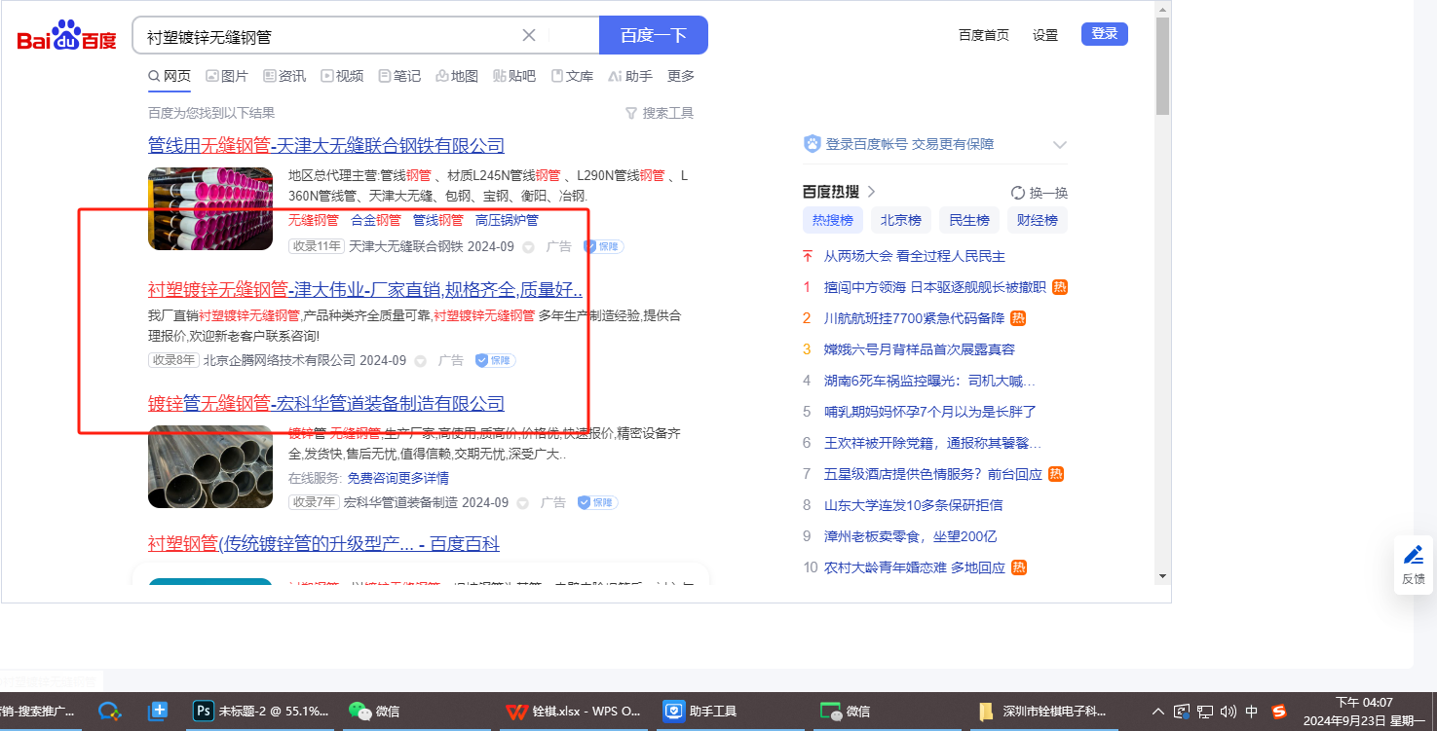This screenshot has width=1437, height=731.
Task: Open WPS 铨棋.xlsx in the taskbar
Action: click(573, 712)
